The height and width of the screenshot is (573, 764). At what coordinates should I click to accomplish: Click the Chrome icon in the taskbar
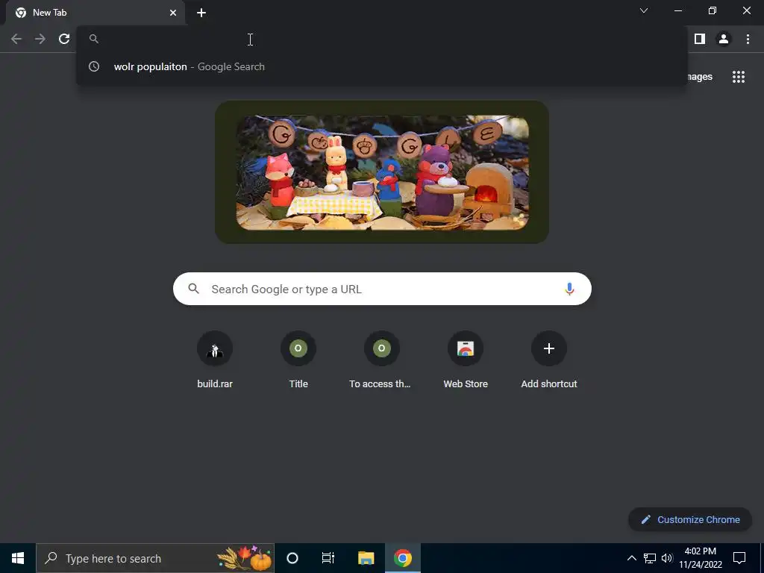[402, 558]
